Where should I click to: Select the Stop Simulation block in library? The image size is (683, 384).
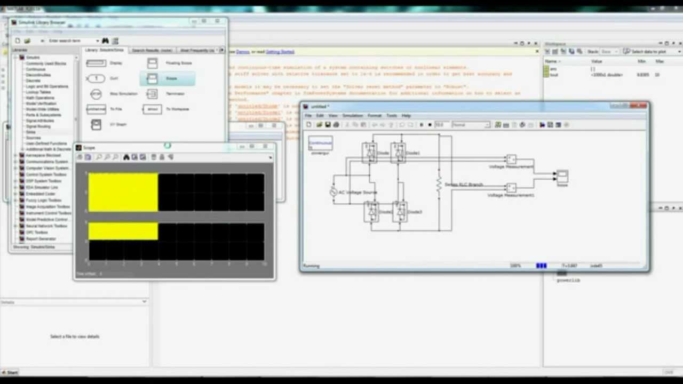click(x=96, y=94)
